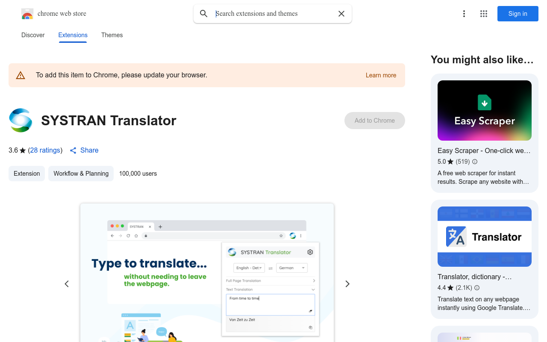Open the Translator, dictionary title link
547x342 pixels.
point(474,277)
